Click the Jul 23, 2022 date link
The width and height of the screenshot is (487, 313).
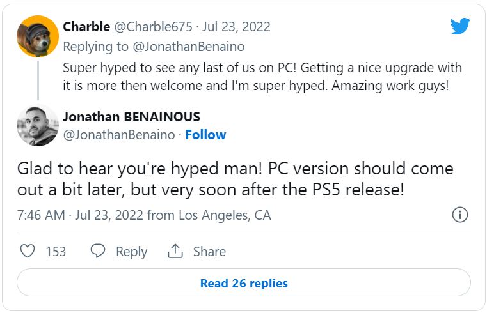[x=236, y=27]
